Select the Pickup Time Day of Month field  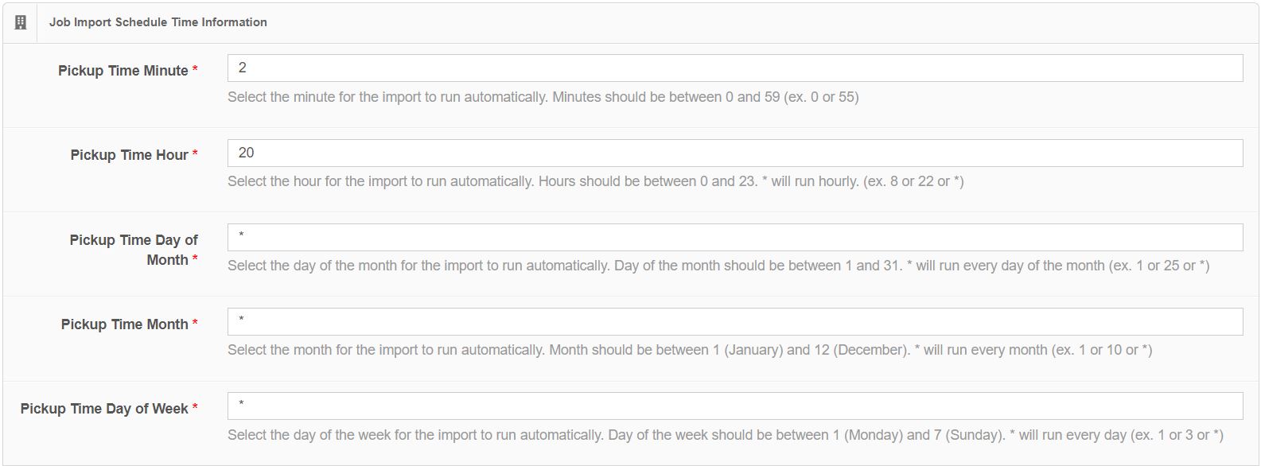734,238
